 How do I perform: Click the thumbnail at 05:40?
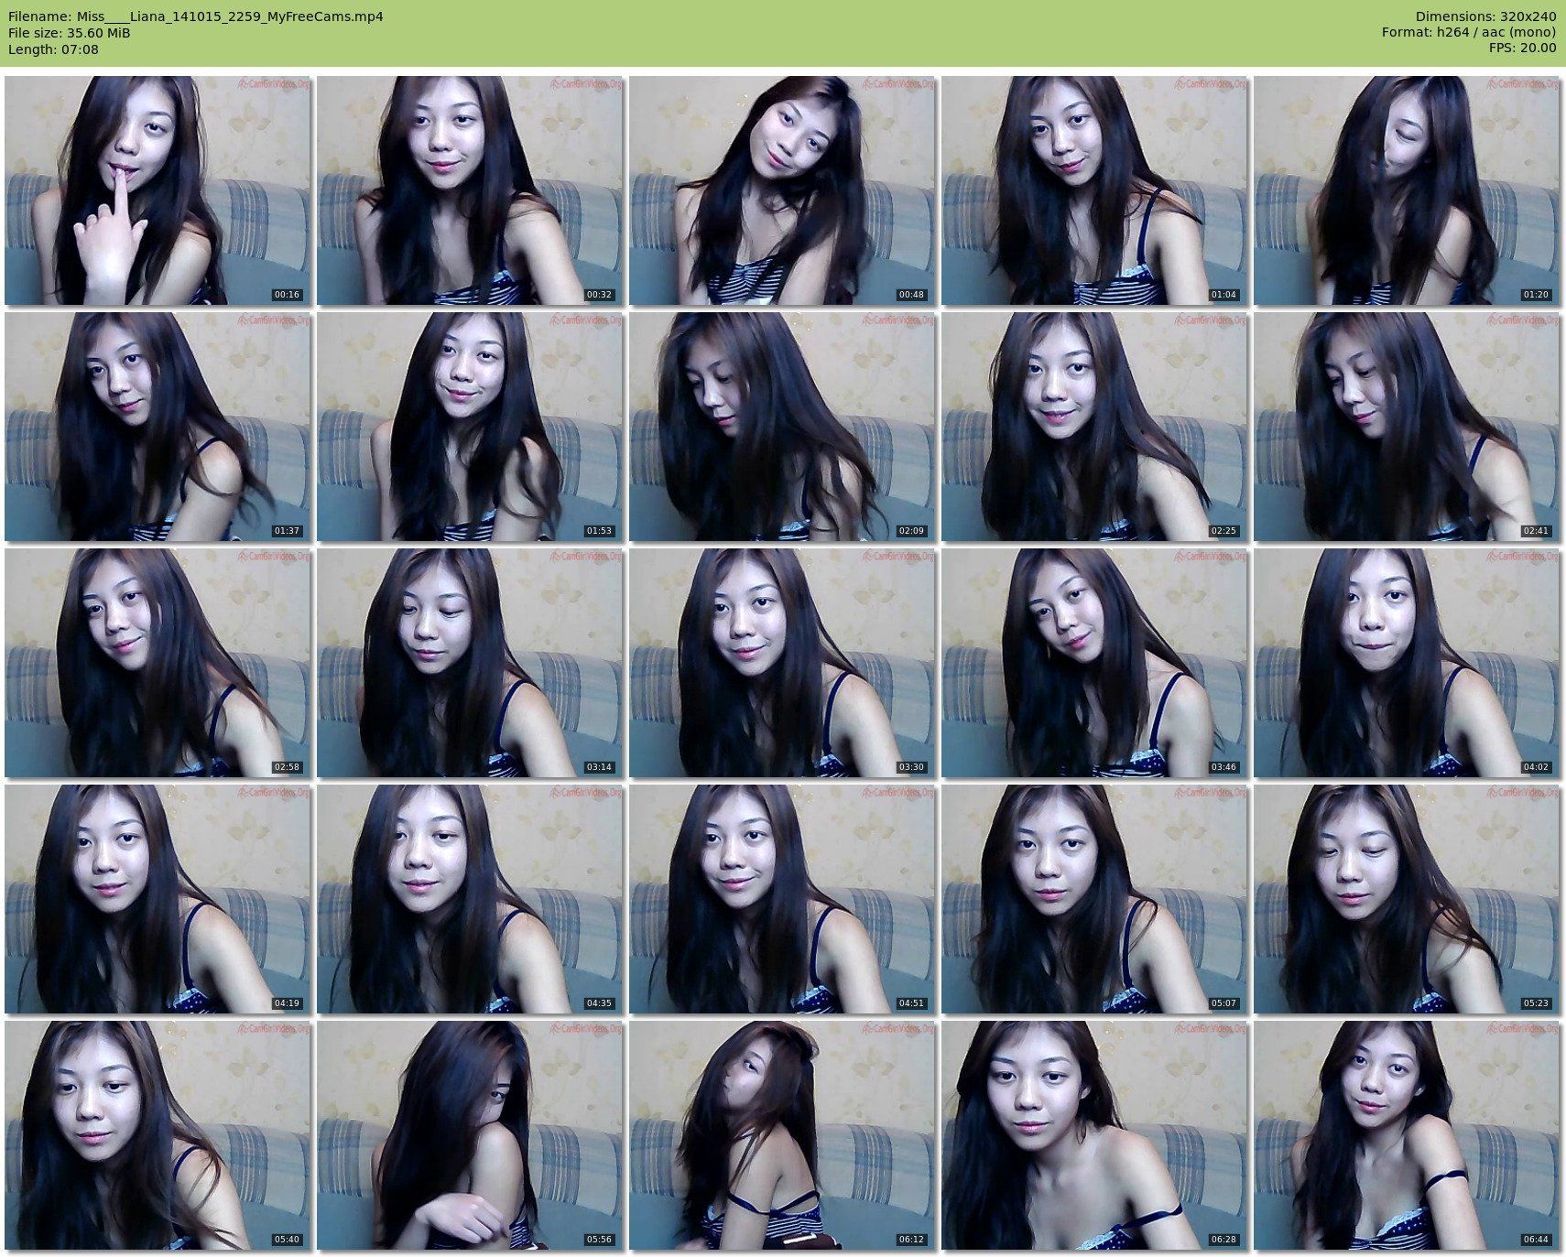coord(158,1135)
